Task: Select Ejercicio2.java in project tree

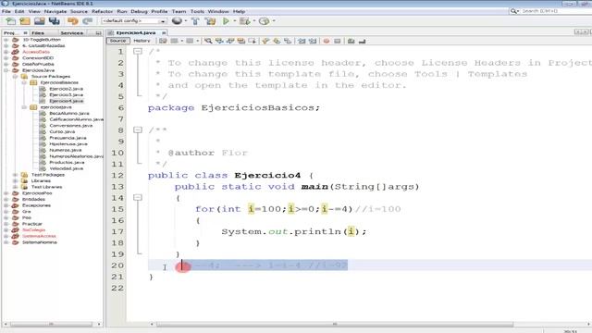Action: [x=66, y=89]
